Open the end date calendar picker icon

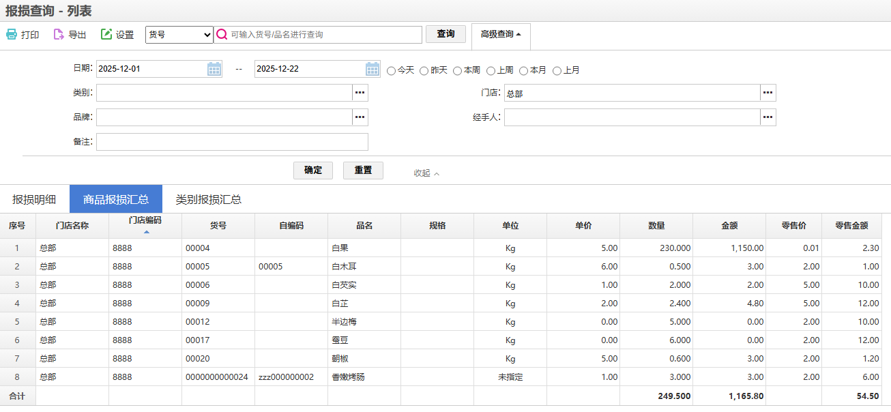[x=373, y=69]
